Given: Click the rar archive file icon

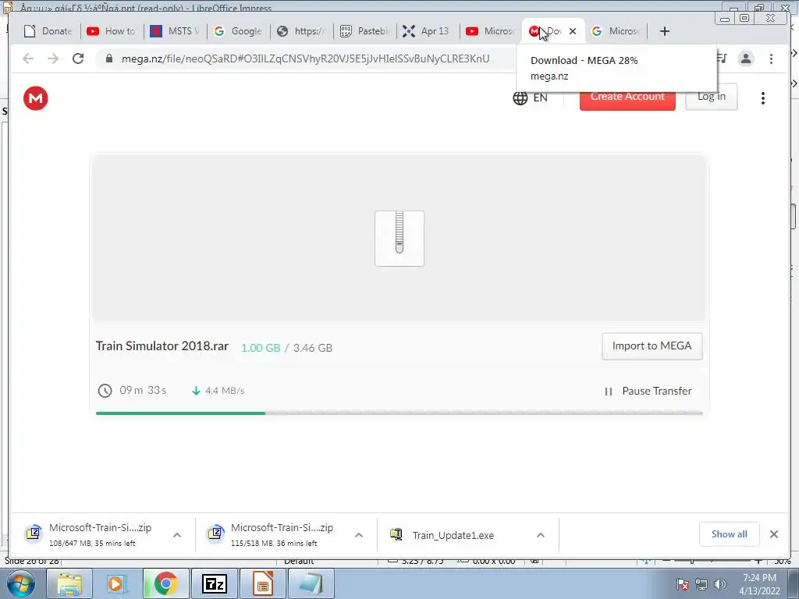Looking at the screenshot, I should click(399, 239).
